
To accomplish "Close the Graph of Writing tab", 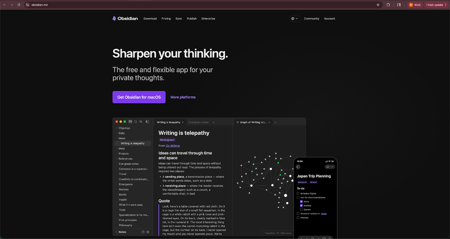I will tap(269, 122).
